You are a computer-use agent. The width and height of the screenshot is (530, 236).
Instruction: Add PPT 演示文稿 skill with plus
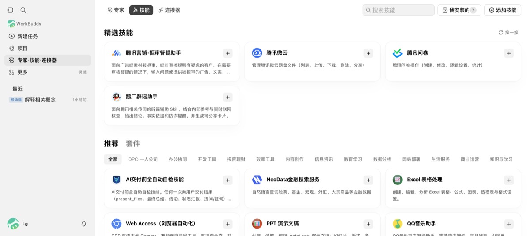(x=368, y=224)
